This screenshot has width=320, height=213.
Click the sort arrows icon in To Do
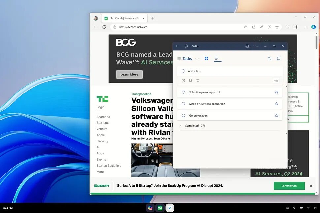(x=270, y=59)
